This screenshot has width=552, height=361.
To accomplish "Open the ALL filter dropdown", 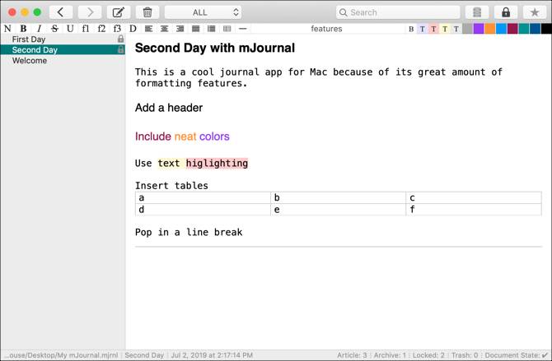I will [203, 12].
